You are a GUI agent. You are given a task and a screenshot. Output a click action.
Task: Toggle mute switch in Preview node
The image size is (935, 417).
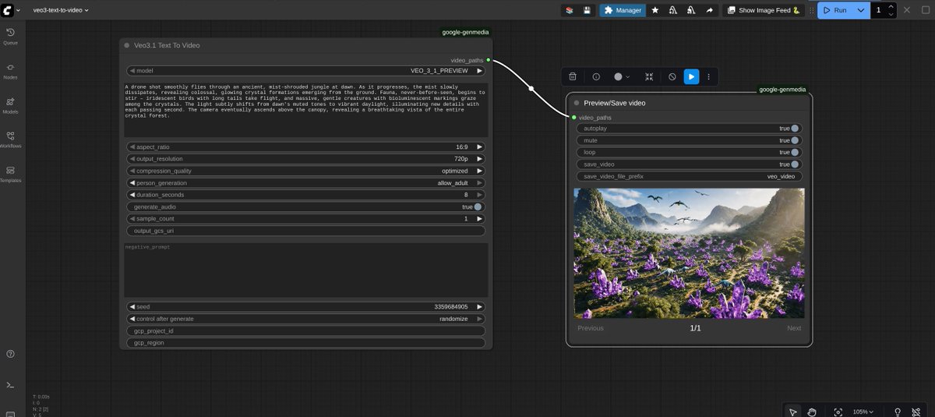(796, 140)
